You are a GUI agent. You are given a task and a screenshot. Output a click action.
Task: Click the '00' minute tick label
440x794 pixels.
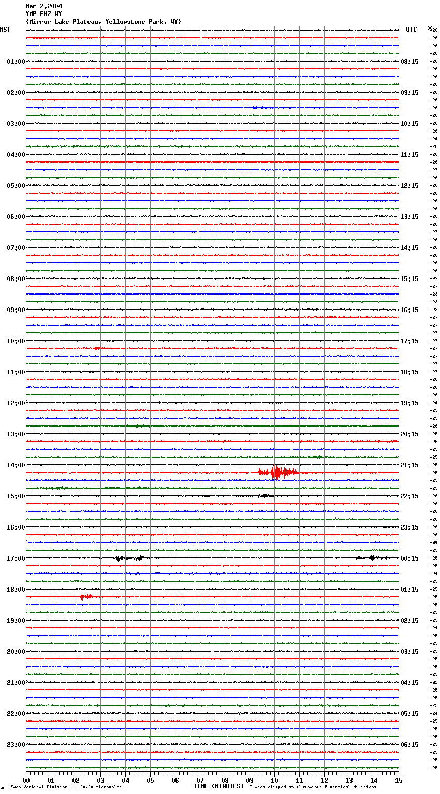coord(26,780)
